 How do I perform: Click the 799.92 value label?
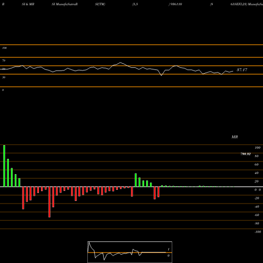(x=245, y=154)
